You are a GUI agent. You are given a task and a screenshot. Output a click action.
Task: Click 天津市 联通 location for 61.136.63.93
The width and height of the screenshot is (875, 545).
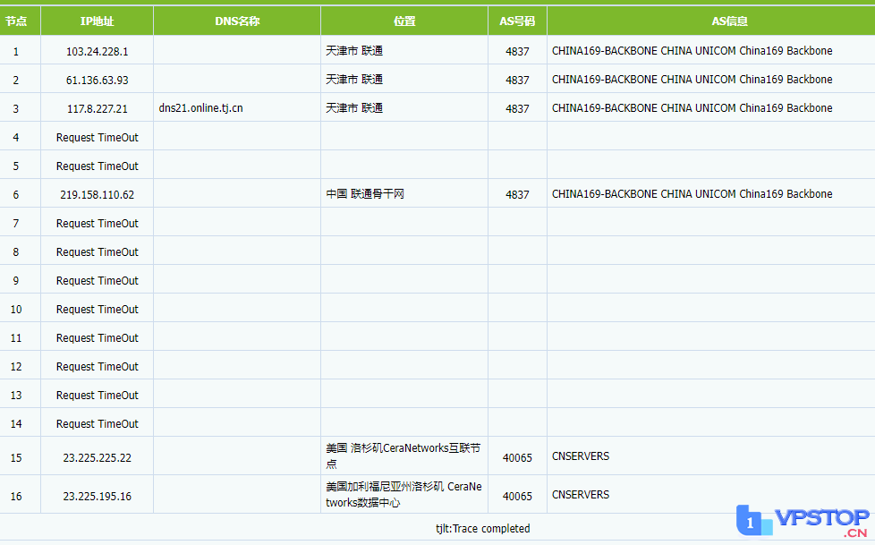pos(354,80)
